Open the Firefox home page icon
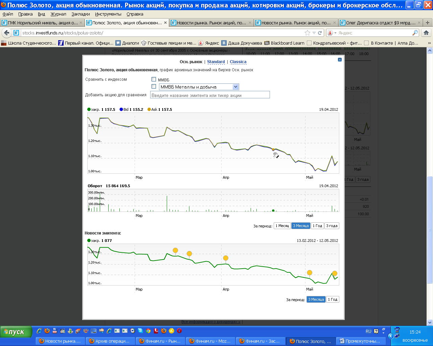433x346 pixels. pyautogui.click(x=426, y=33)
